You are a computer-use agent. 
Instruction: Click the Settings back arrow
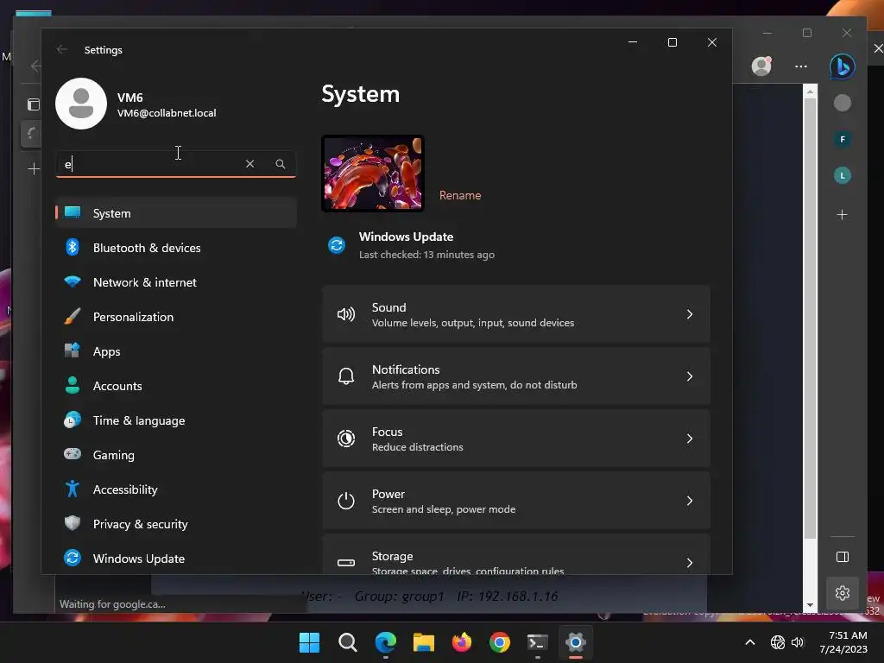click(x=62, y=49)
